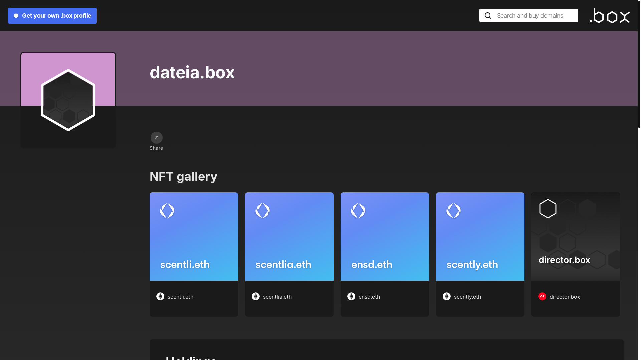The image size is (641, 360).
Task: Click the director.box caption text
Action: 565,297
